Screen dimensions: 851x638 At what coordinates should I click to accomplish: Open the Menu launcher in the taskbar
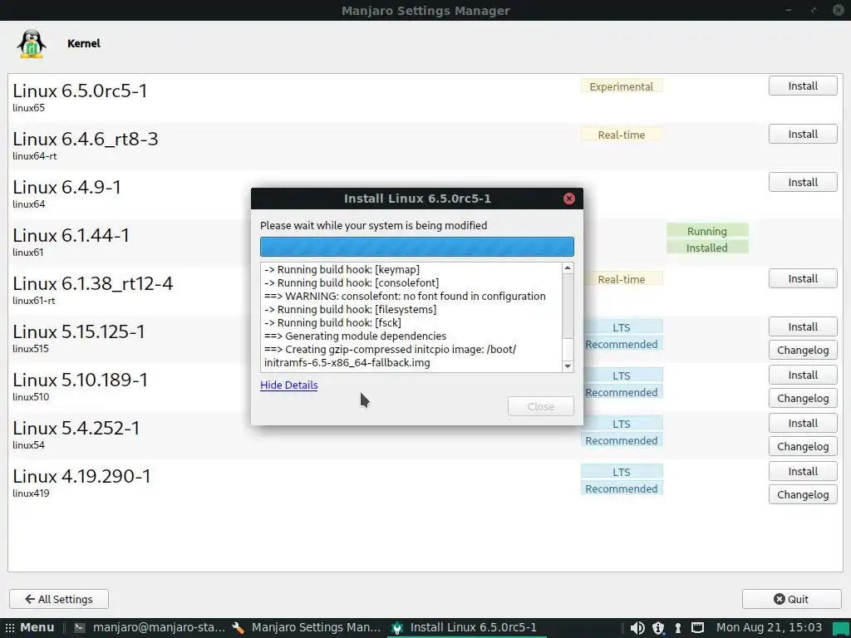[30, 628]
